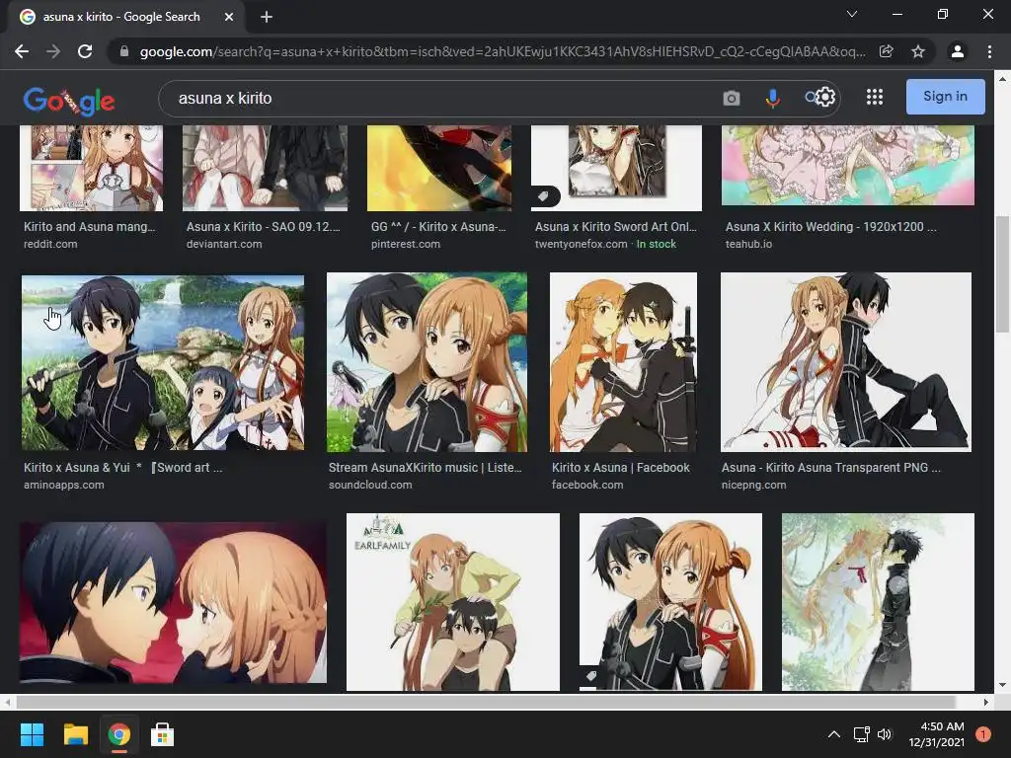
Task: Click the twentyonefox product tag icon
Action: 544,196
